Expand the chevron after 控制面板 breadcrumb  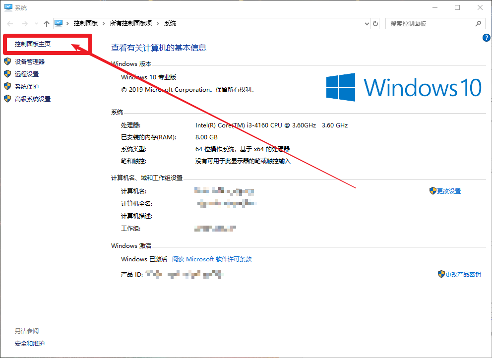click(x=103, y=23)
